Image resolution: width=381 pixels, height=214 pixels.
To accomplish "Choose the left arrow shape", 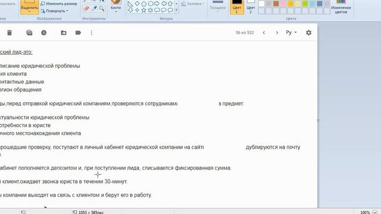I will click(x=164, y=4).
